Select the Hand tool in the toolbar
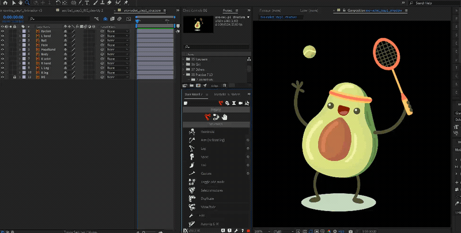This screenshot has width=461, height=233. coord(20,3)
